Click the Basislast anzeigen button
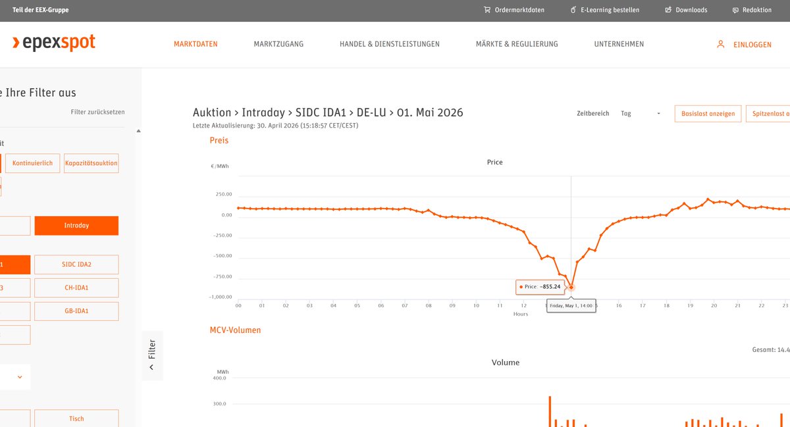790x427 pixels. [x=708, y=113]
